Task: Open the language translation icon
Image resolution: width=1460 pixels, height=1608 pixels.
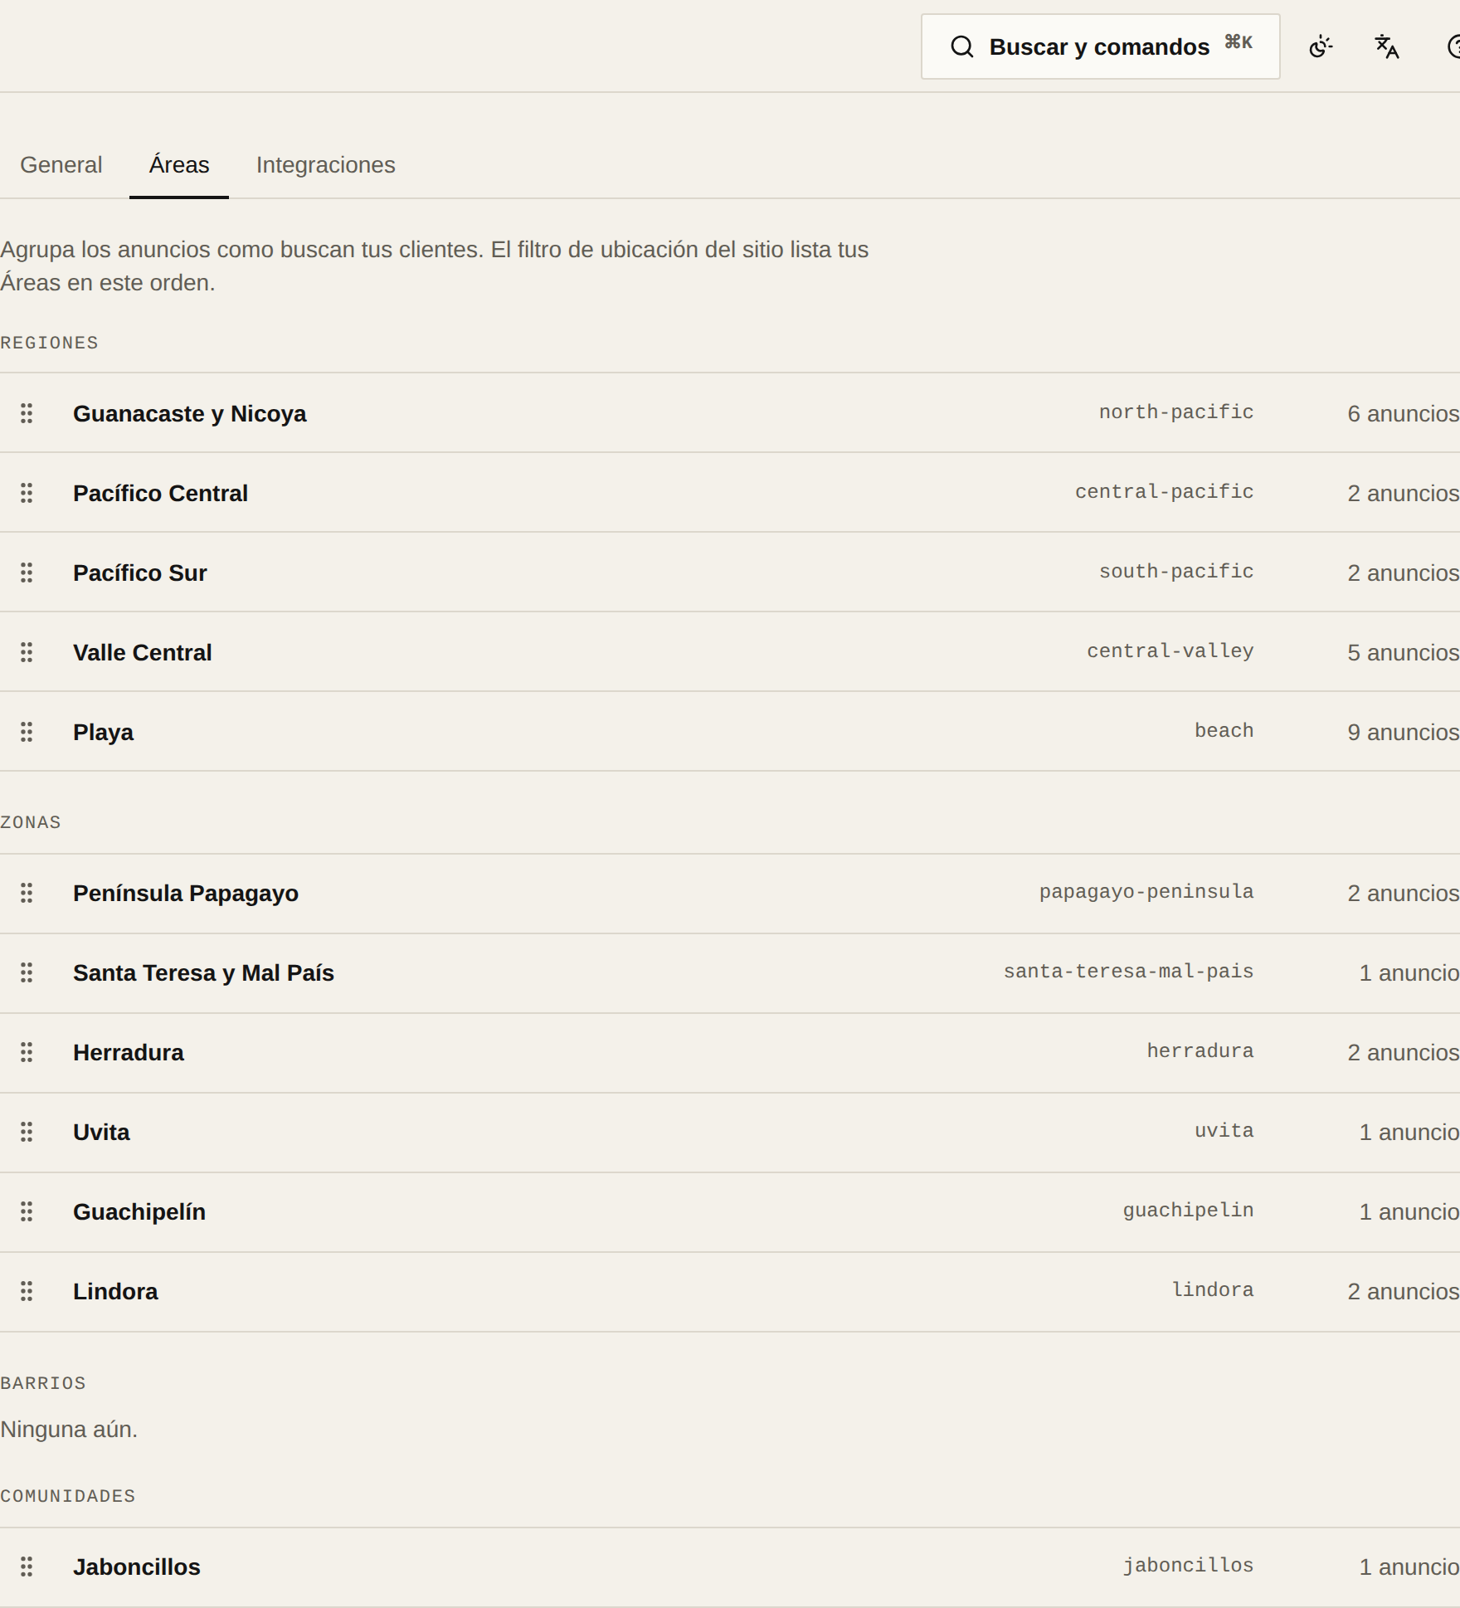Action: point(1387,46)
